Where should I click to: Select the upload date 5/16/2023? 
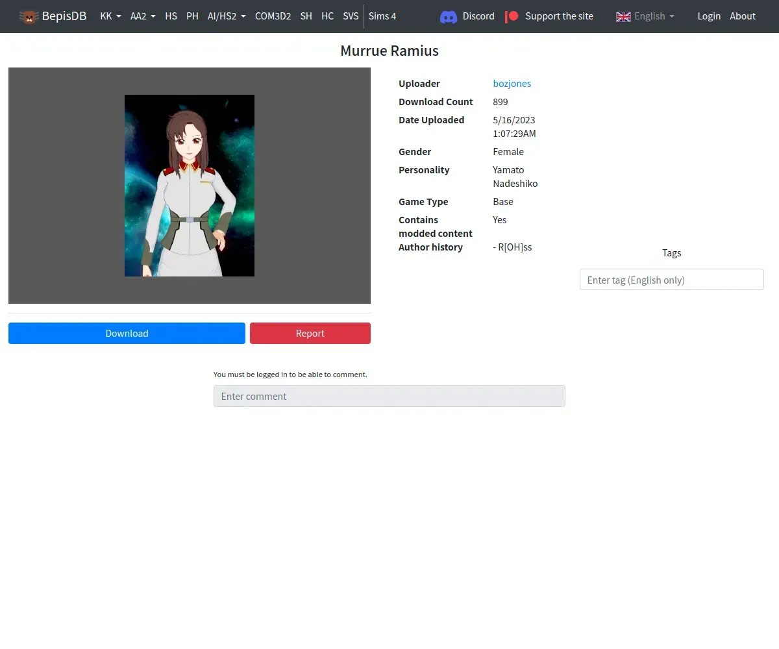point(514,120)
